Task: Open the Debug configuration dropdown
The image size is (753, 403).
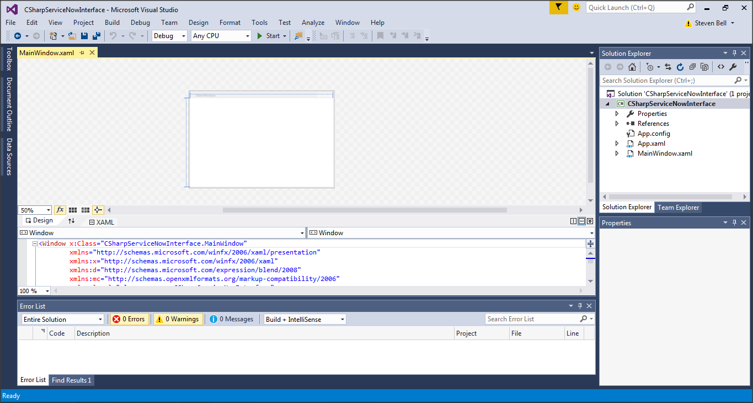Action: click(170, 36)
